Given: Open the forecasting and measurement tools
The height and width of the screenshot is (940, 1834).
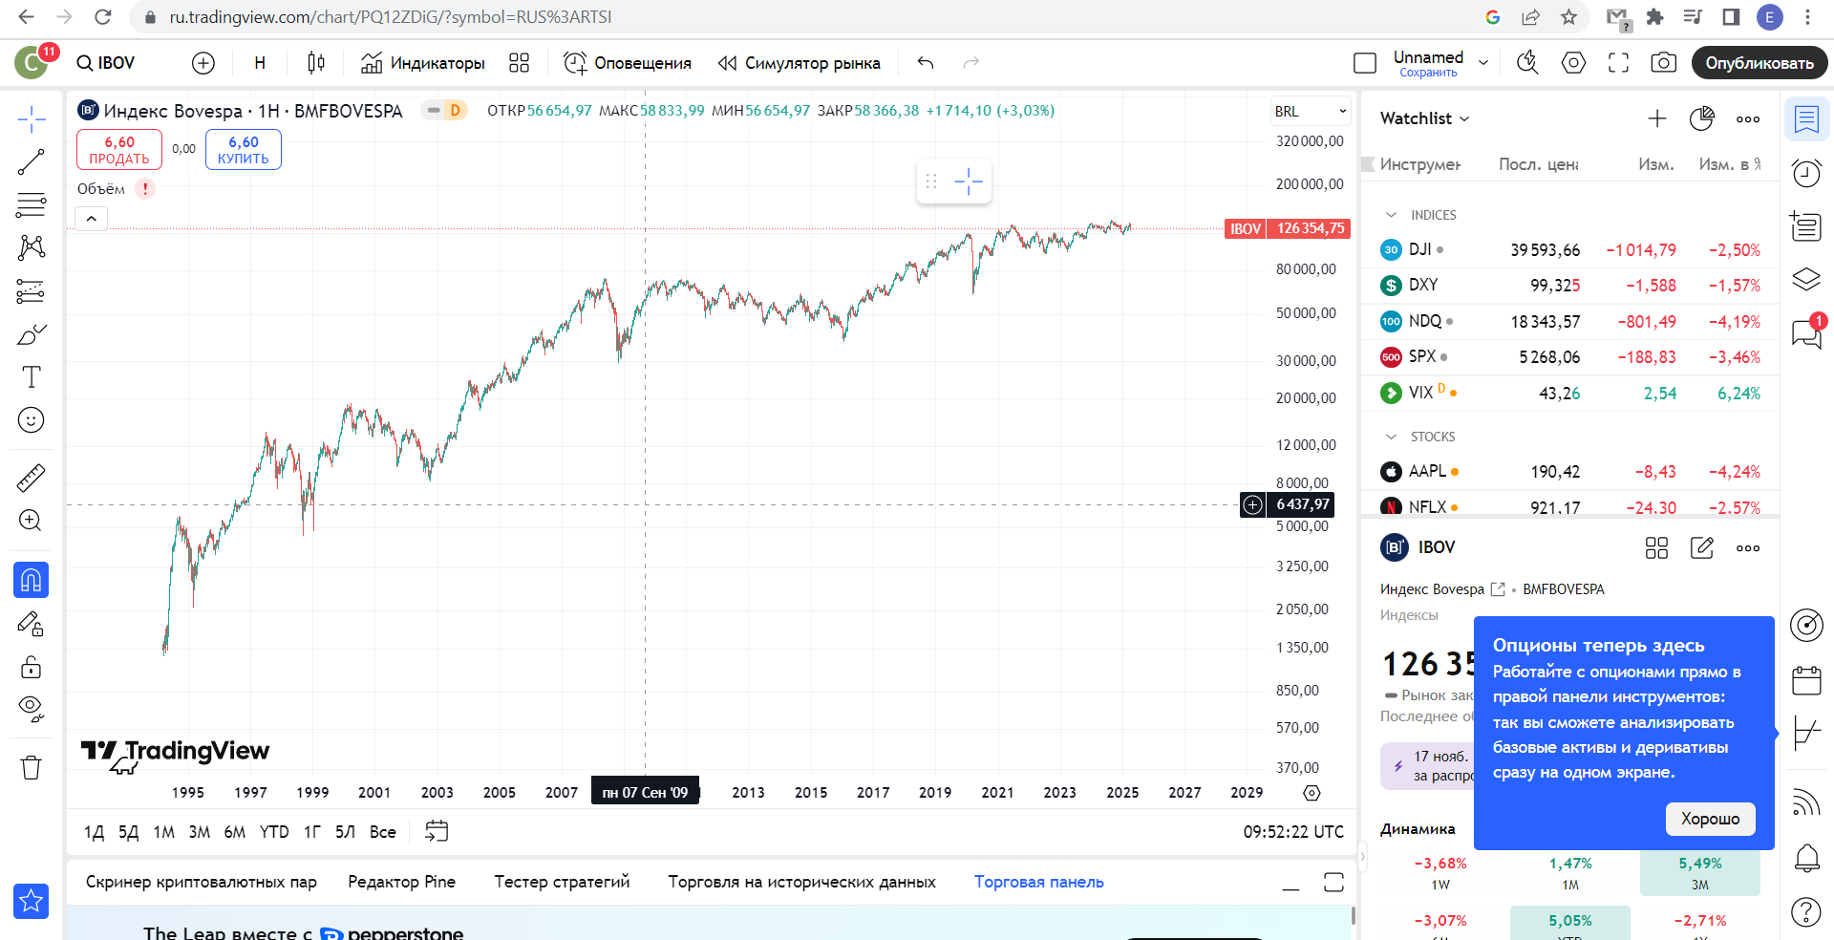Looking at the screenshot, I should pos(32,290).
